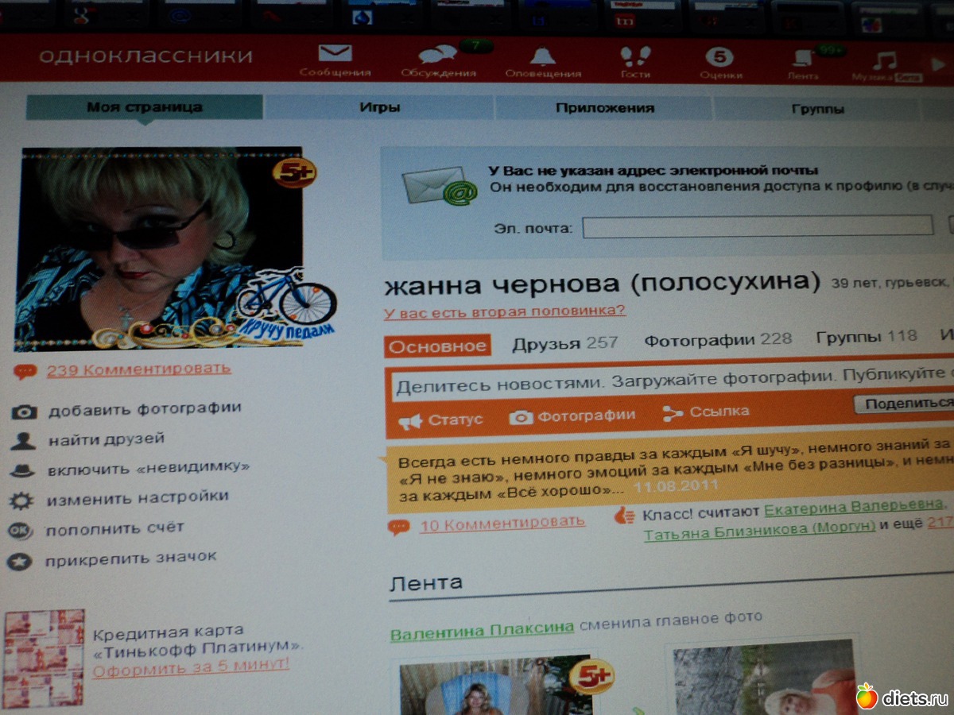
Task: Open the Друзья 257 section
Action: pos(564,343)
